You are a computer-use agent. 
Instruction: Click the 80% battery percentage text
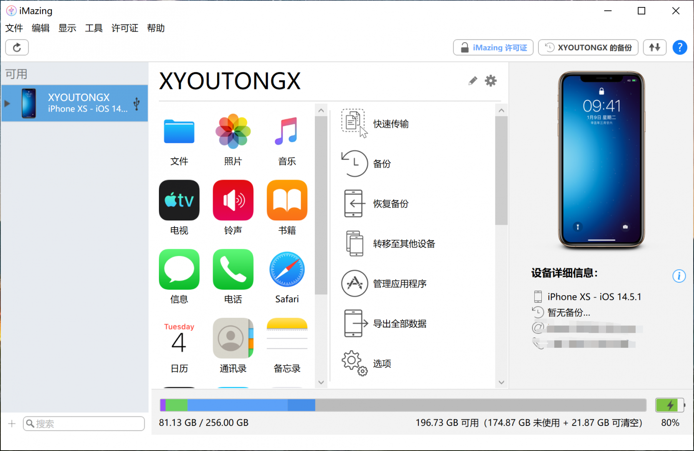coord(670,423)
